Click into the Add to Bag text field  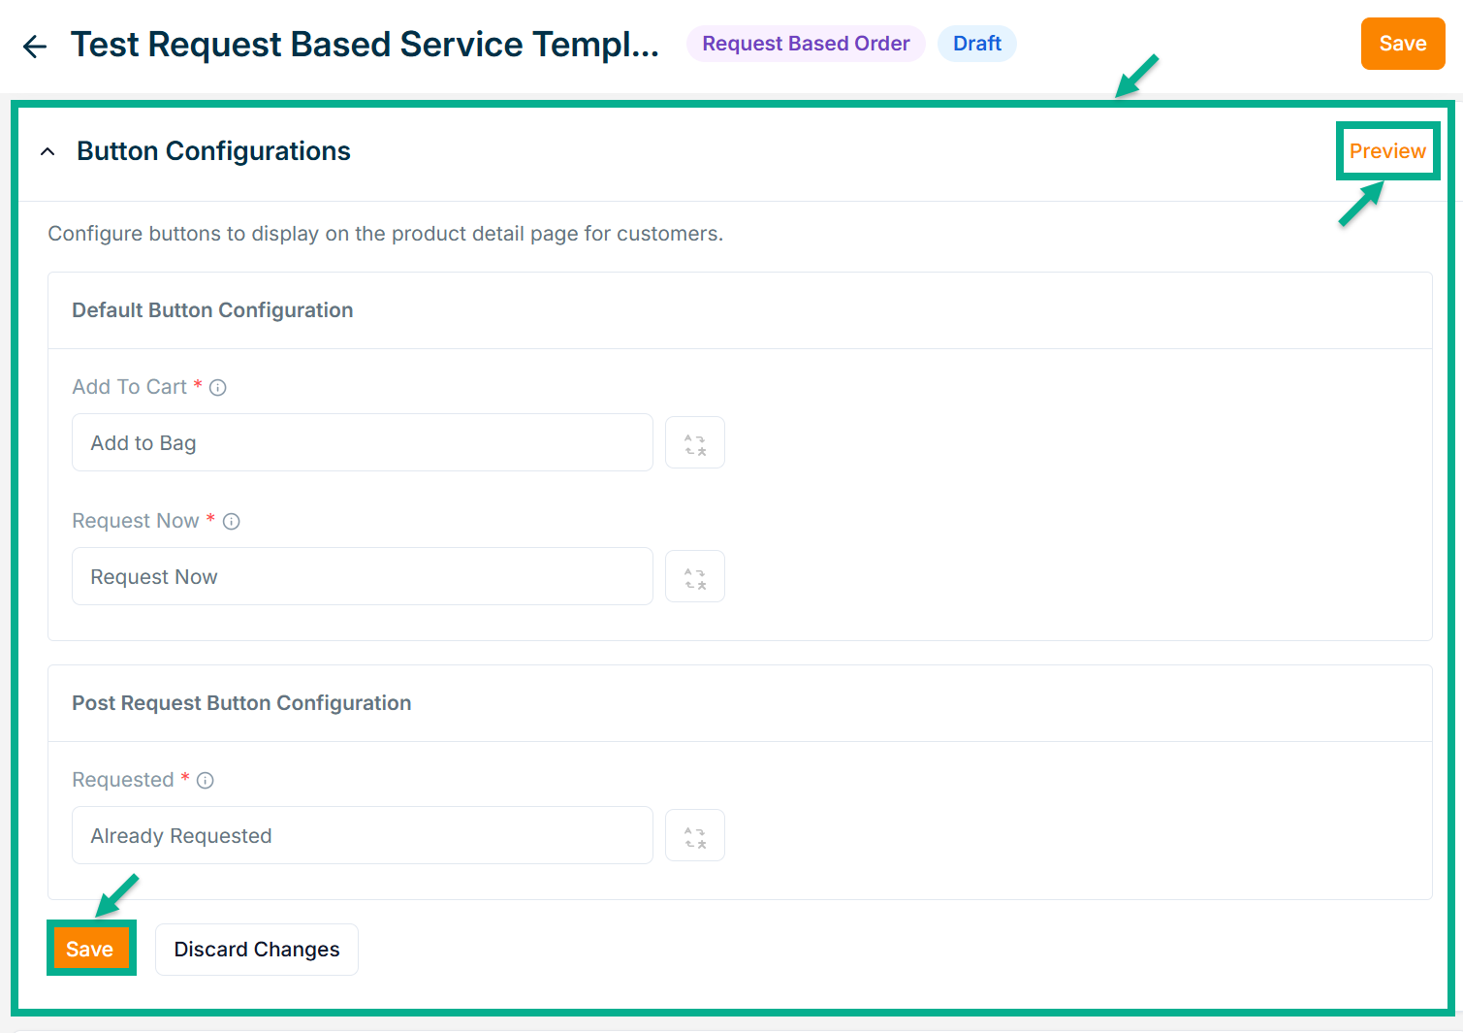[x=362, y=443]
